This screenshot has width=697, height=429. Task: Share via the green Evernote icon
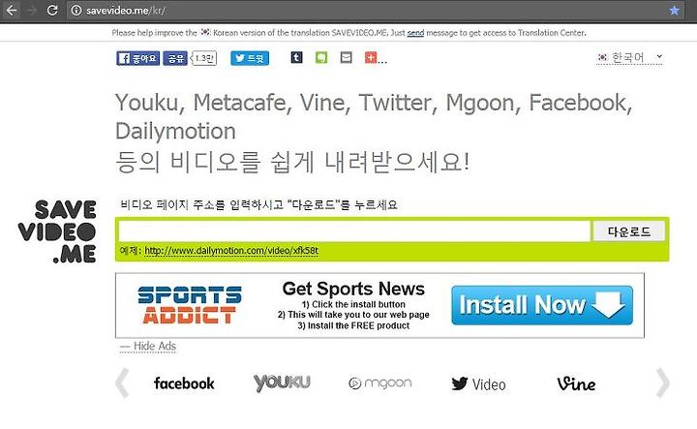coord(321,57)
